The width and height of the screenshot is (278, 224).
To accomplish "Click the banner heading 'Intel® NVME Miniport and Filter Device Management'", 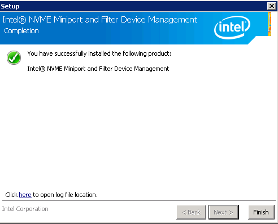I will 99,20.
